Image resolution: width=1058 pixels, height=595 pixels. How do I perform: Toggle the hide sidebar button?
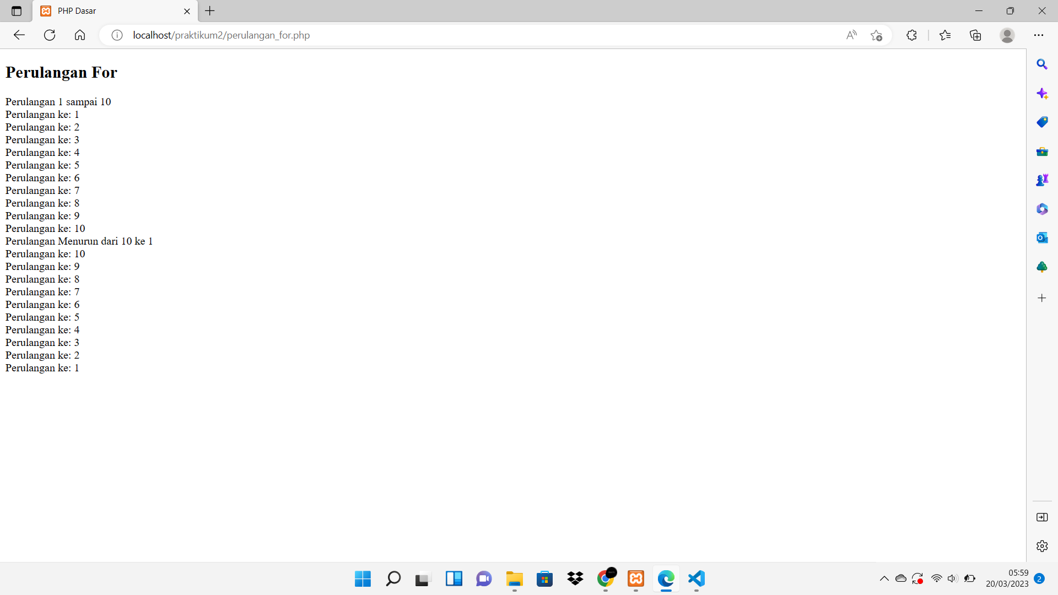coord(1041,517)
